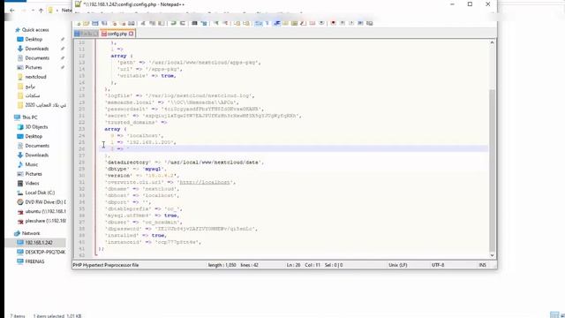Select Downloads under Quick access
This screenshot has width=565, height=318.
36,49
